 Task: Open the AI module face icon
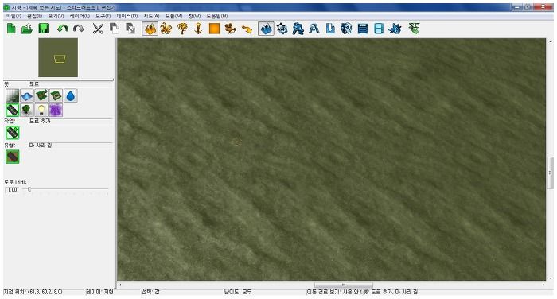(x=346, y=29)
